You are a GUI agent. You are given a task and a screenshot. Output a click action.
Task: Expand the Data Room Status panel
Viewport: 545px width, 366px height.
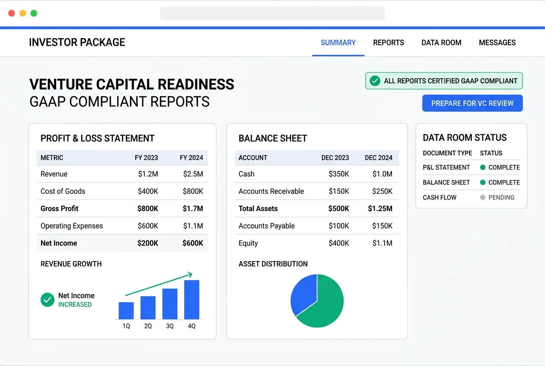click(464, 137)
